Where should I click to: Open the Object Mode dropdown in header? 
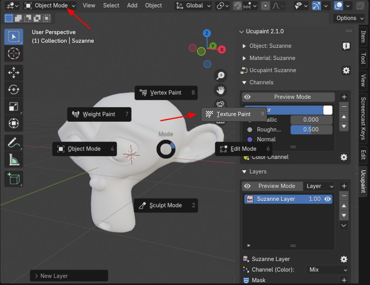50,6
